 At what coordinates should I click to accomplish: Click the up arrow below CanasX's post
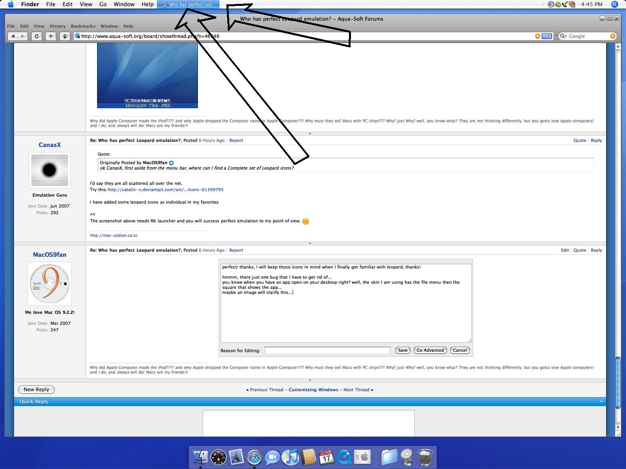click(x=310, y=243)
